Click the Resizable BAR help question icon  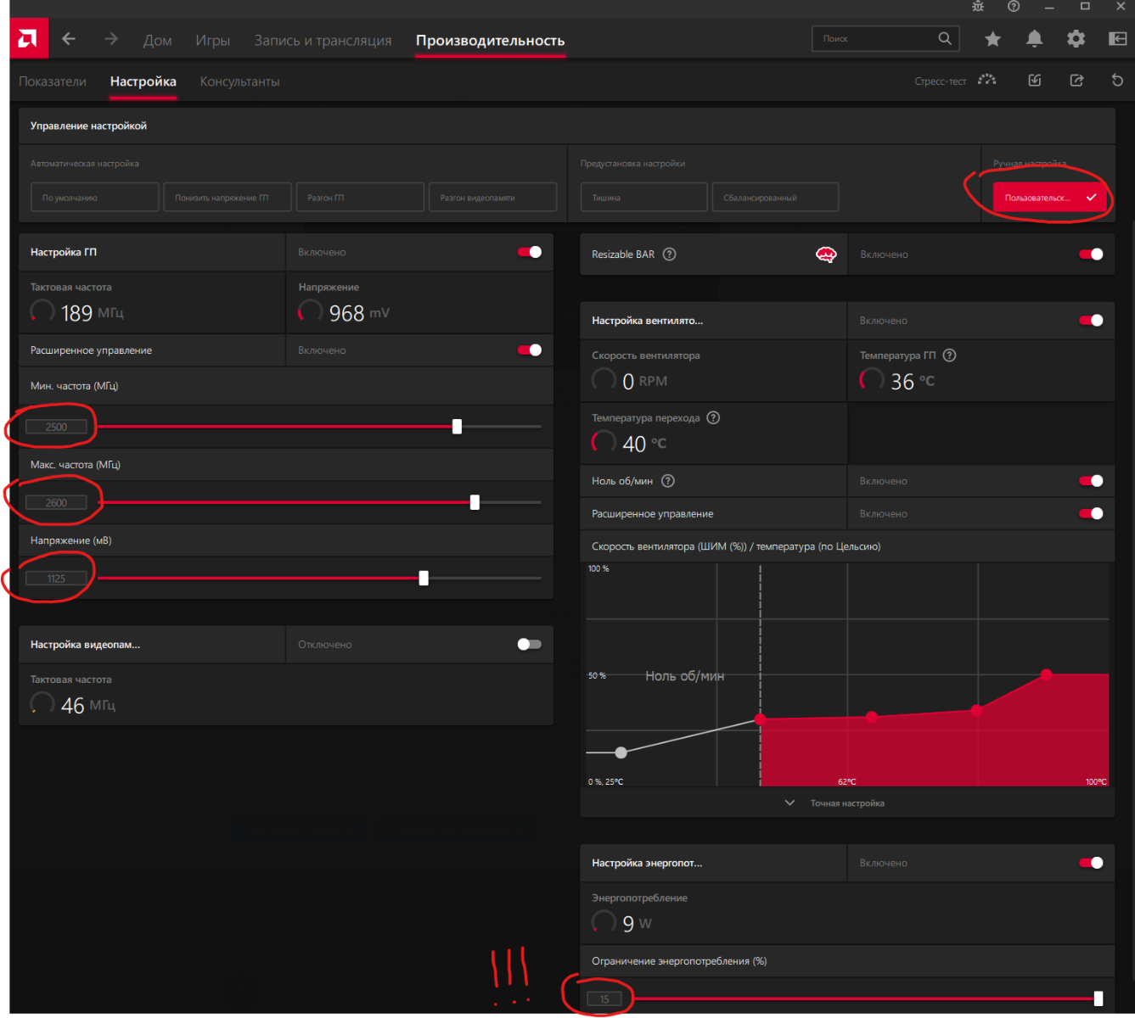pos(669,255)
